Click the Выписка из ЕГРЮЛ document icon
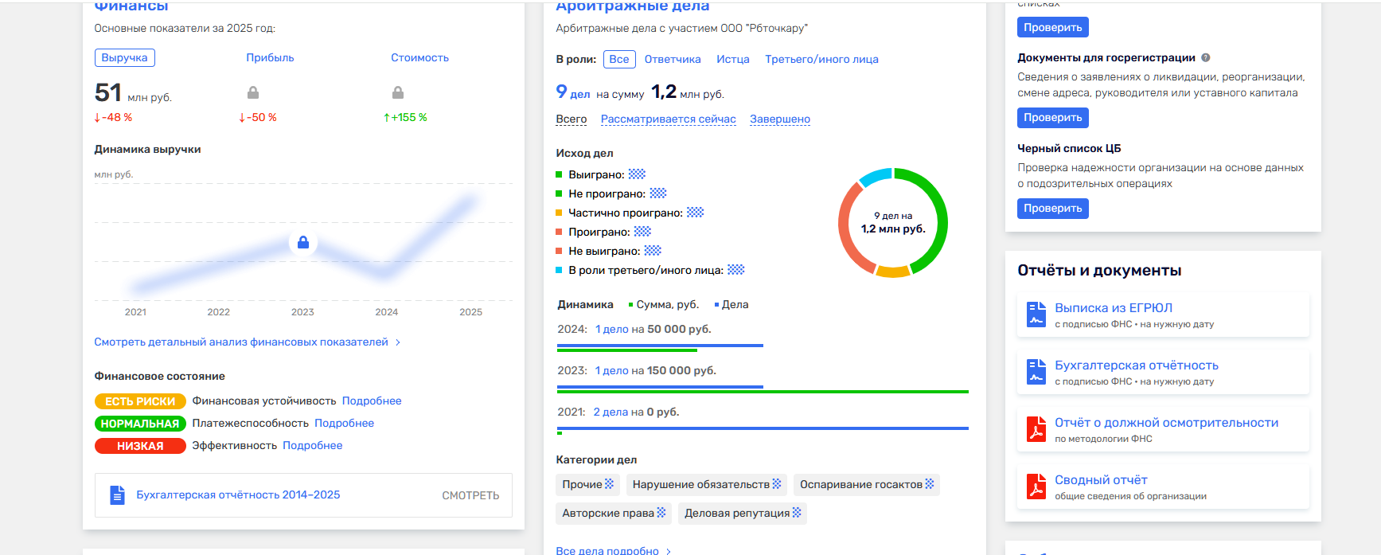This screenshot has height=555, width=1381. (1036, 315)
